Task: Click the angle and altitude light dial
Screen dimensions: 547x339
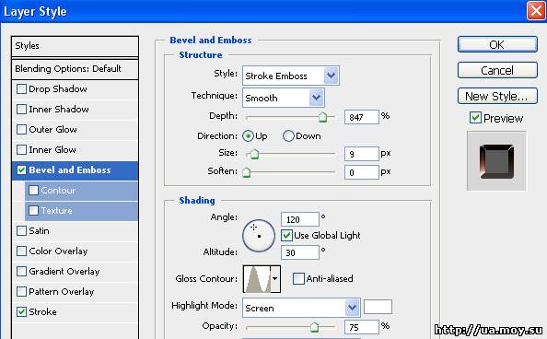Action: coord(259,236)
